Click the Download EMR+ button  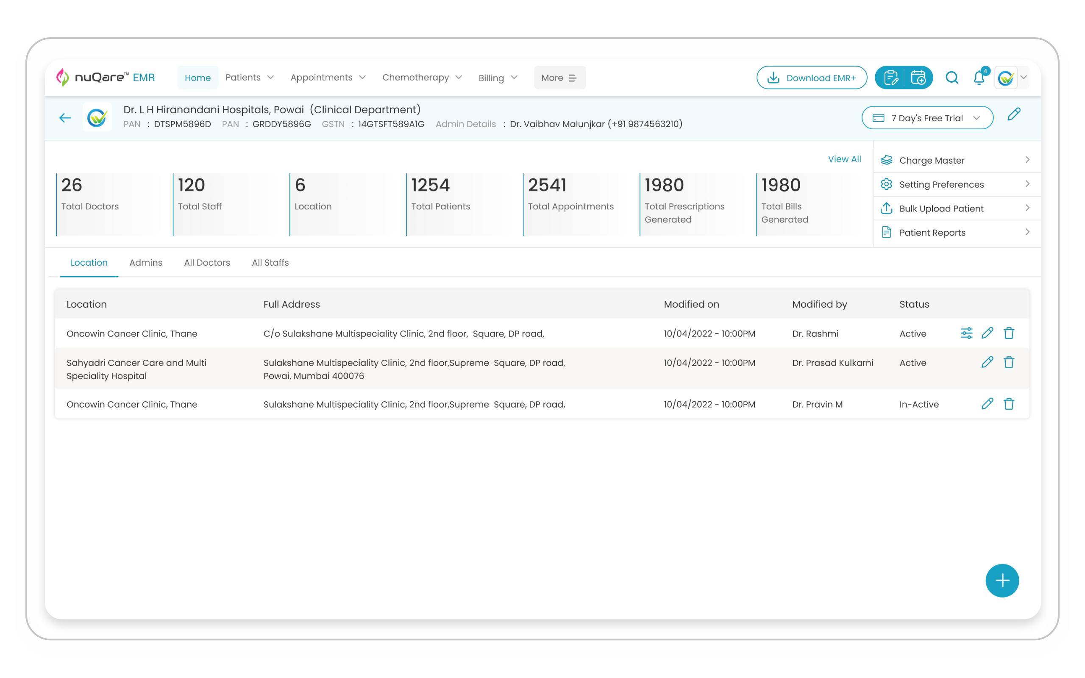(812, 78)
